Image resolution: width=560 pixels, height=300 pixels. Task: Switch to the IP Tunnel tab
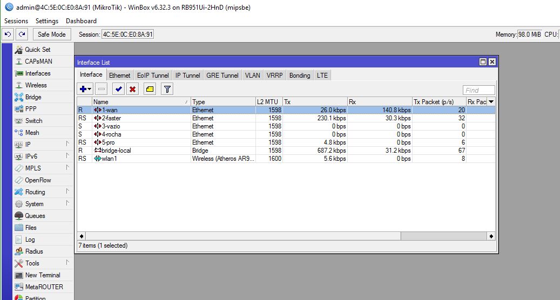click(x=187, y=75)
